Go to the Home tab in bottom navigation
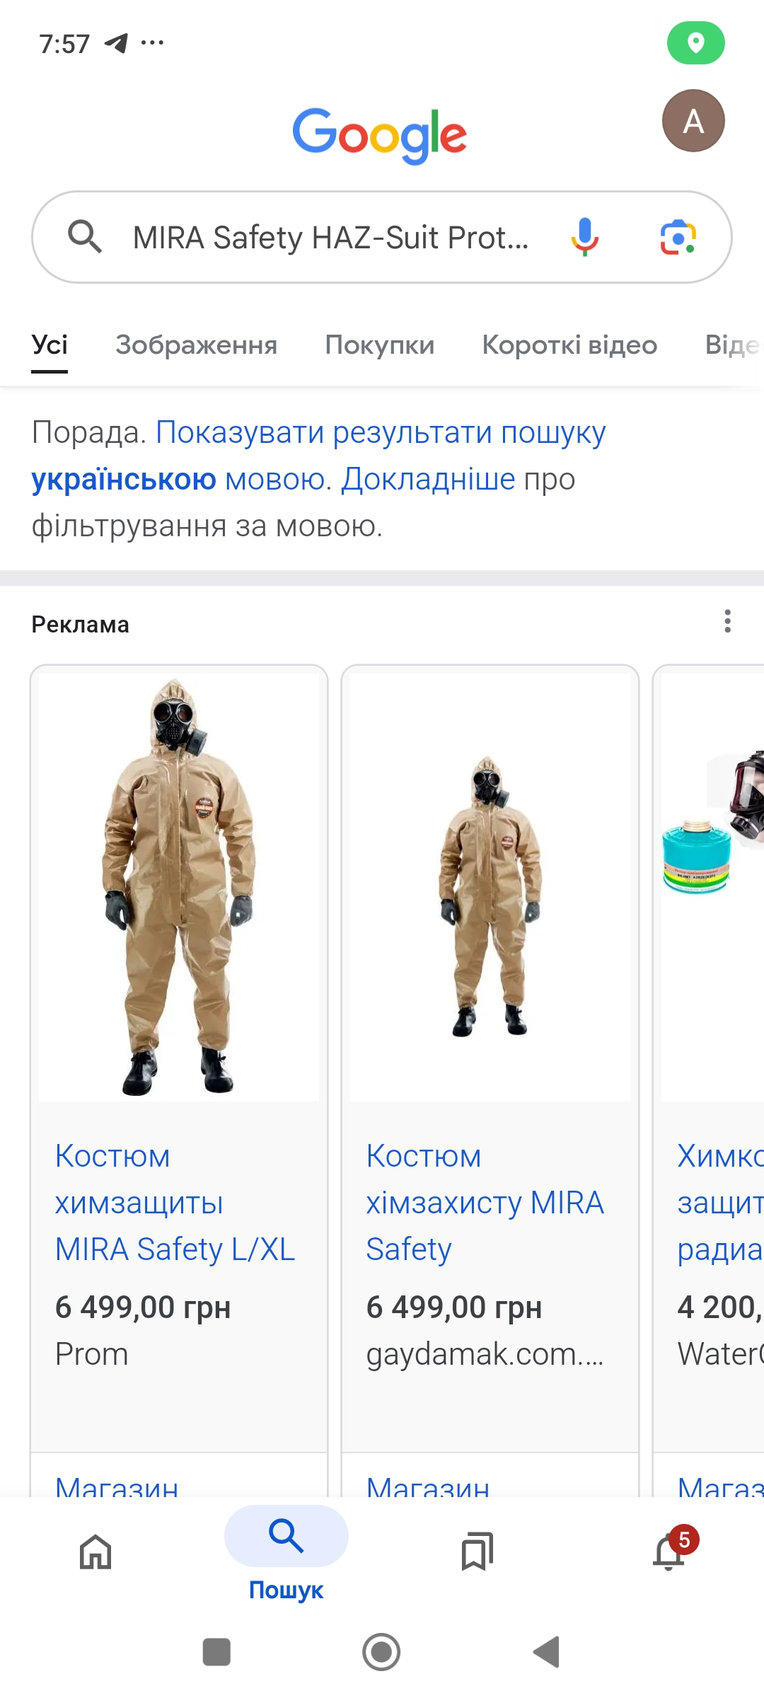Screen dimensions: 764x1698 point(95,1552)
